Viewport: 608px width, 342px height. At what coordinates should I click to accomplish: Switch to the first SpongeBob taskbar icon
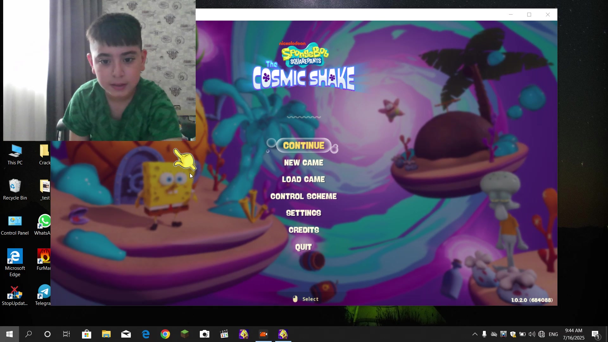pos(244,334)
